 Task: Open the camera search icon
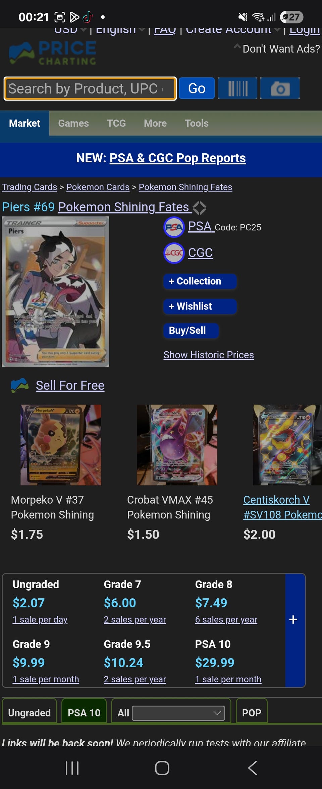click(x=280, y=88)
